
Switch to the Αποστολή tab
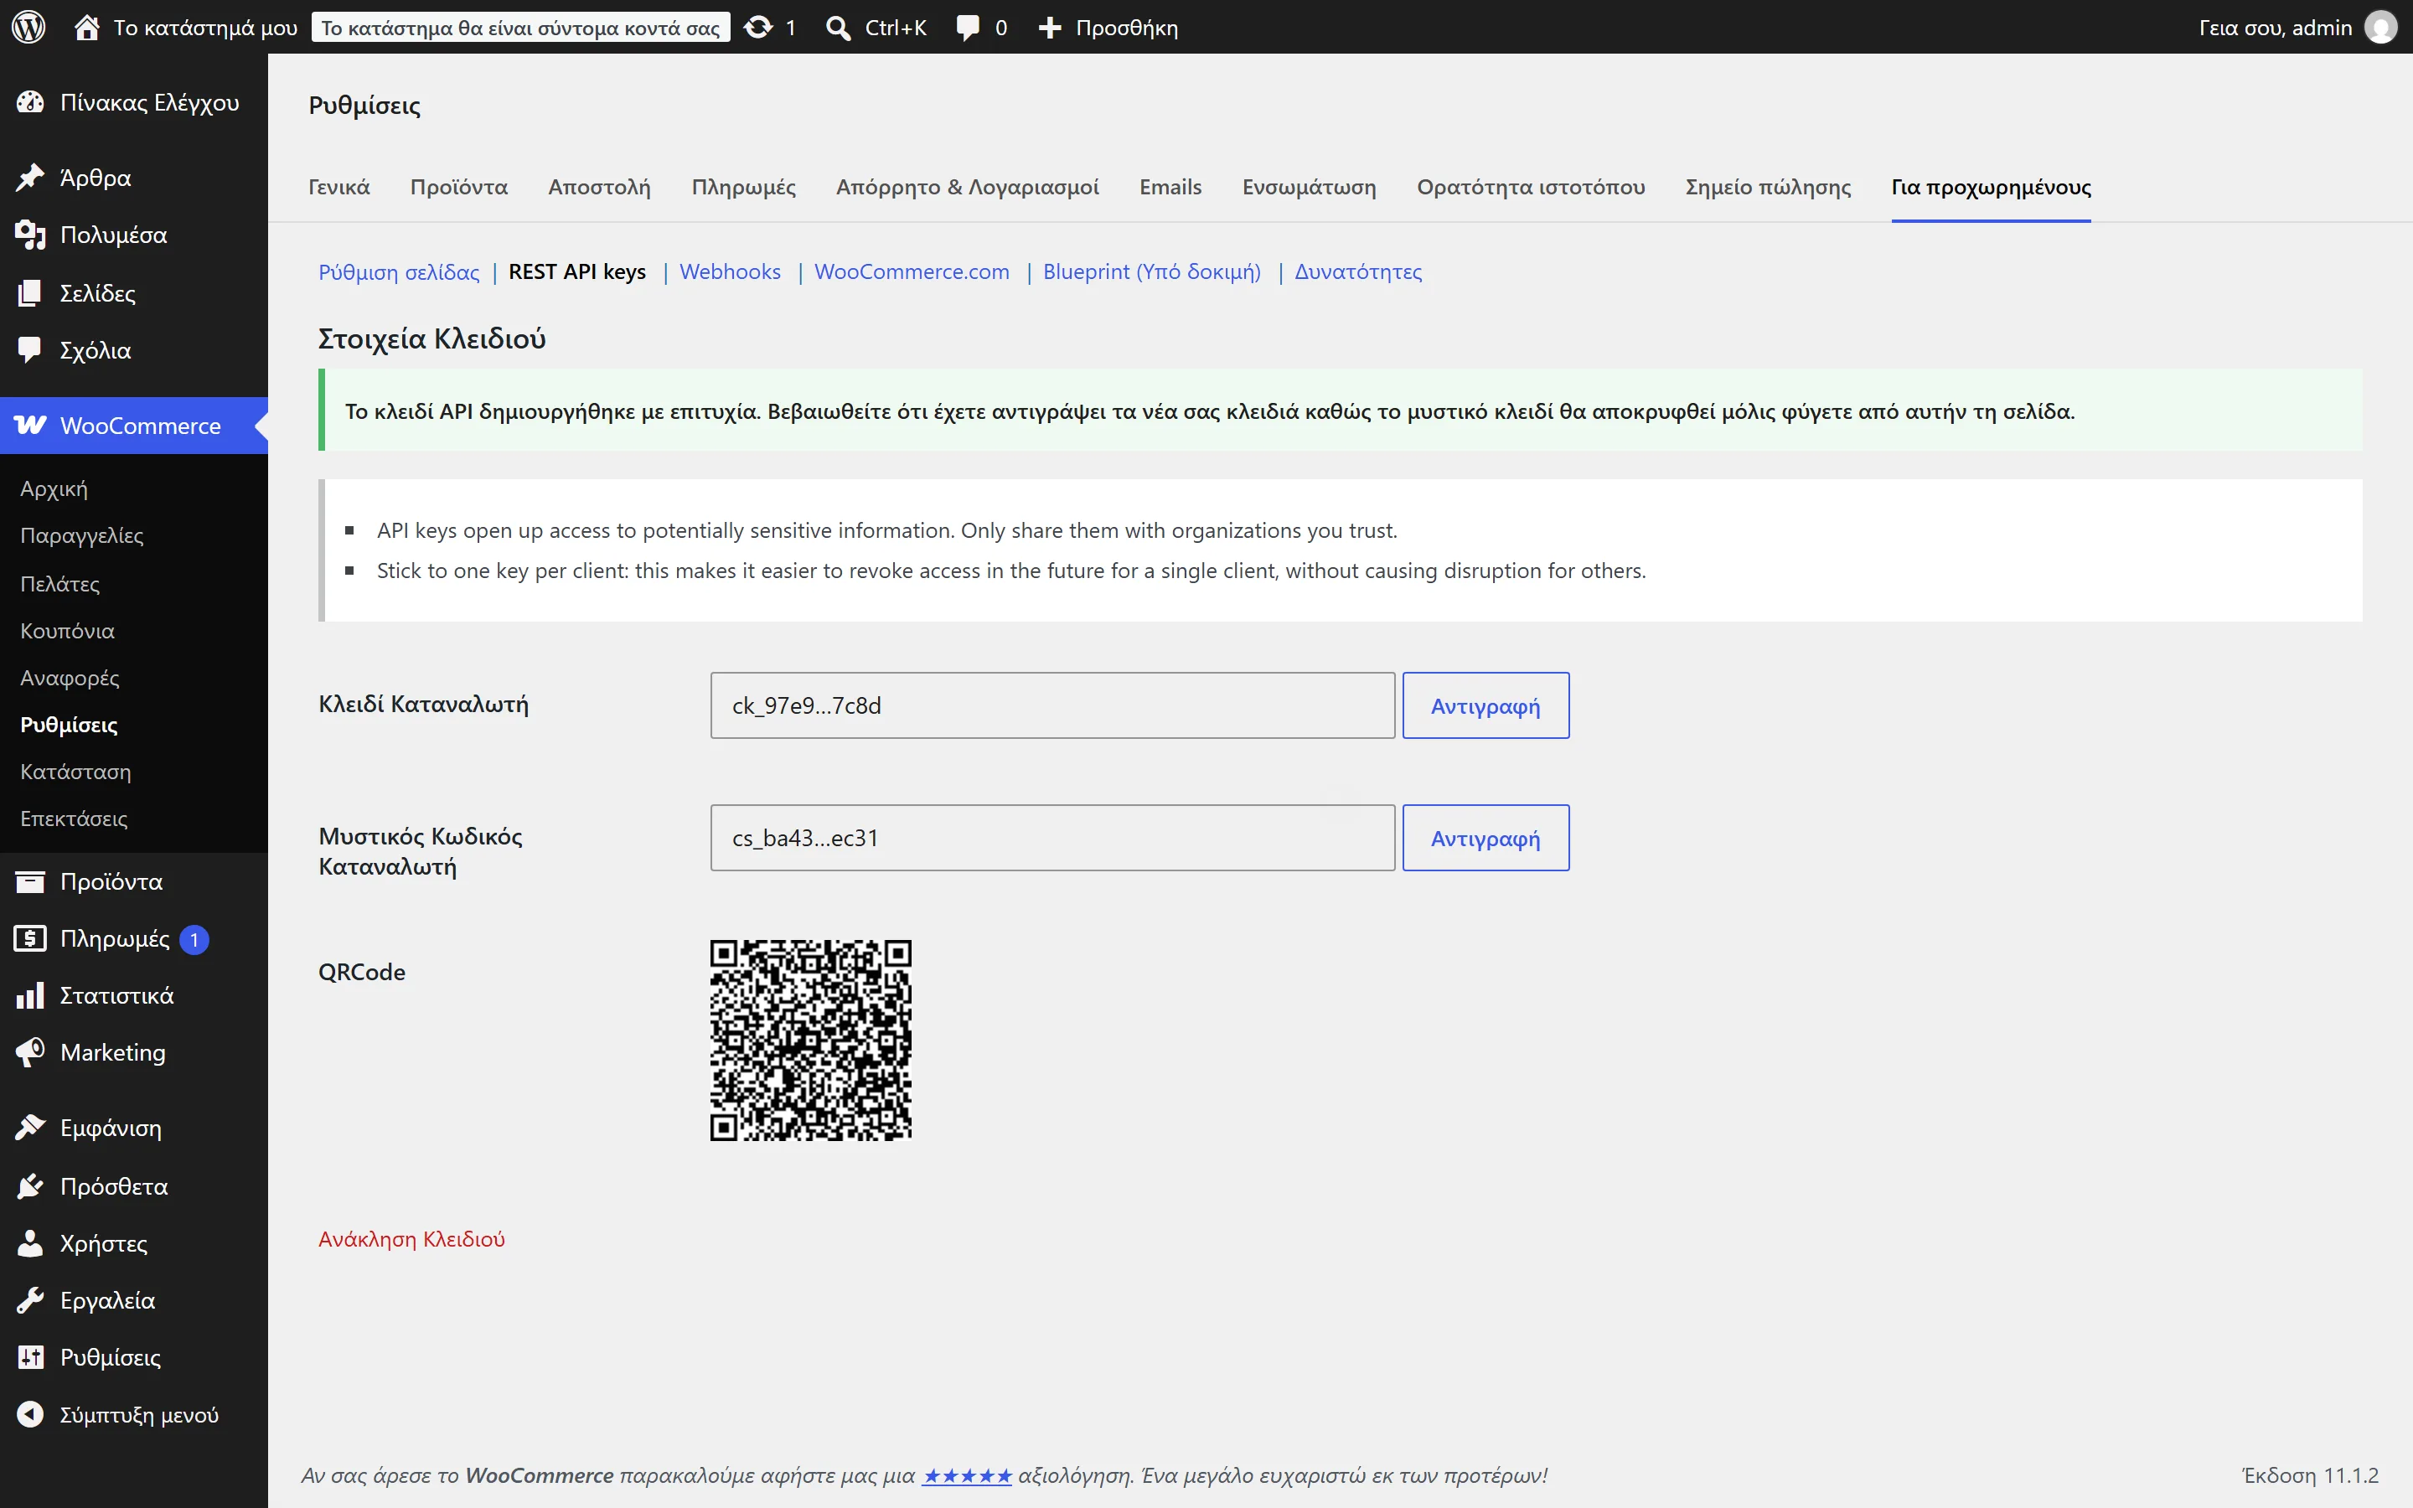(x=599, y=187)
